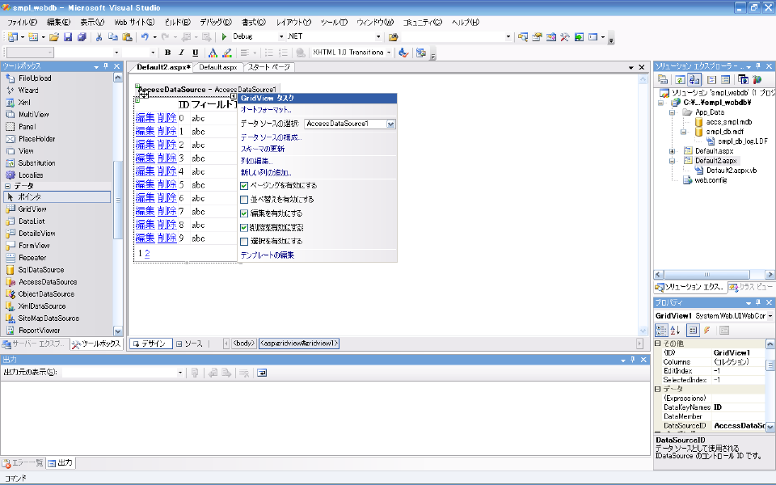Click the スキーマの更新 link
The height and width of the screenshot is (485, 776).
pyautogui.click(x=262, y=149)
